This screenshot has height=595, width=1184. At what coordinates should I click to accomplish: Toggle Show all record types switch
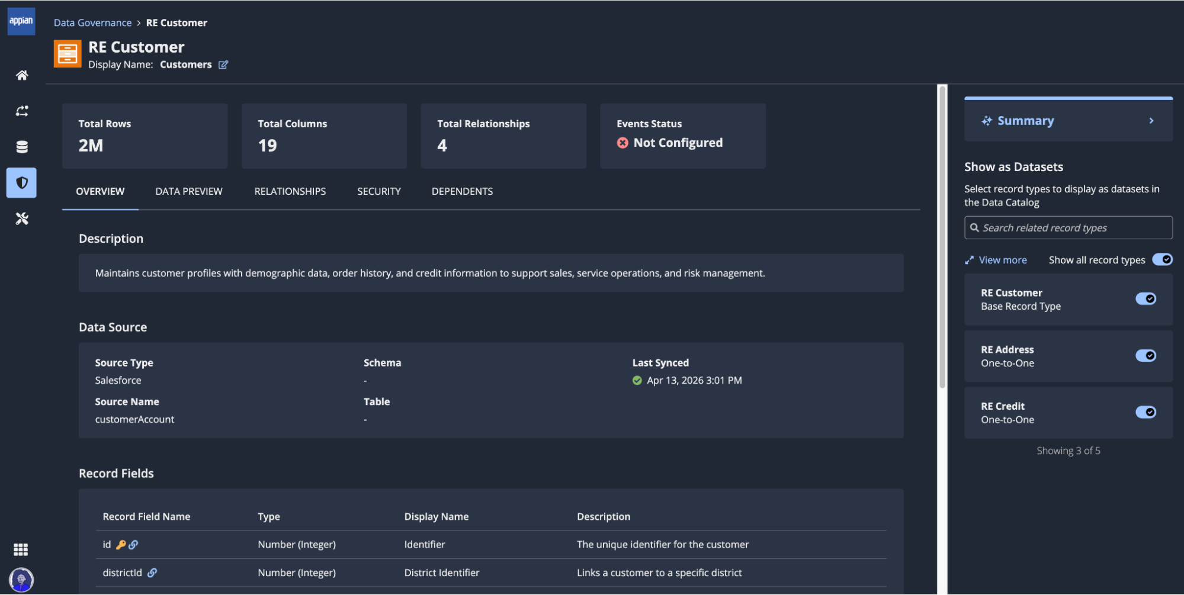coord(1162,260)
